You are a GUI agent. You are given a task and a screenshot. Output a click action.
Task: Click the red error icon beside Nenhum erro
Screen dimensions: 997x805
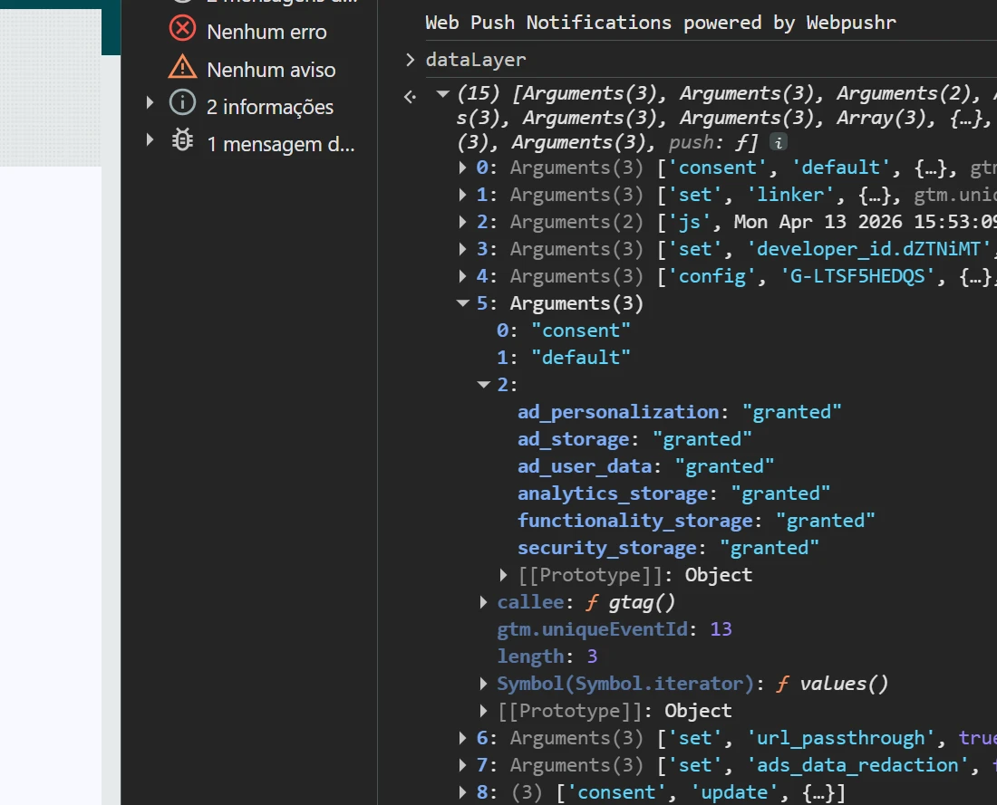tap(182, 30)
